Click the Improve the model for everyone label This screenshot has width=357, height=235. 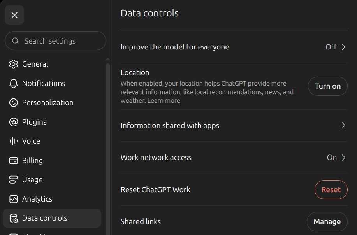tap(175, 47)
